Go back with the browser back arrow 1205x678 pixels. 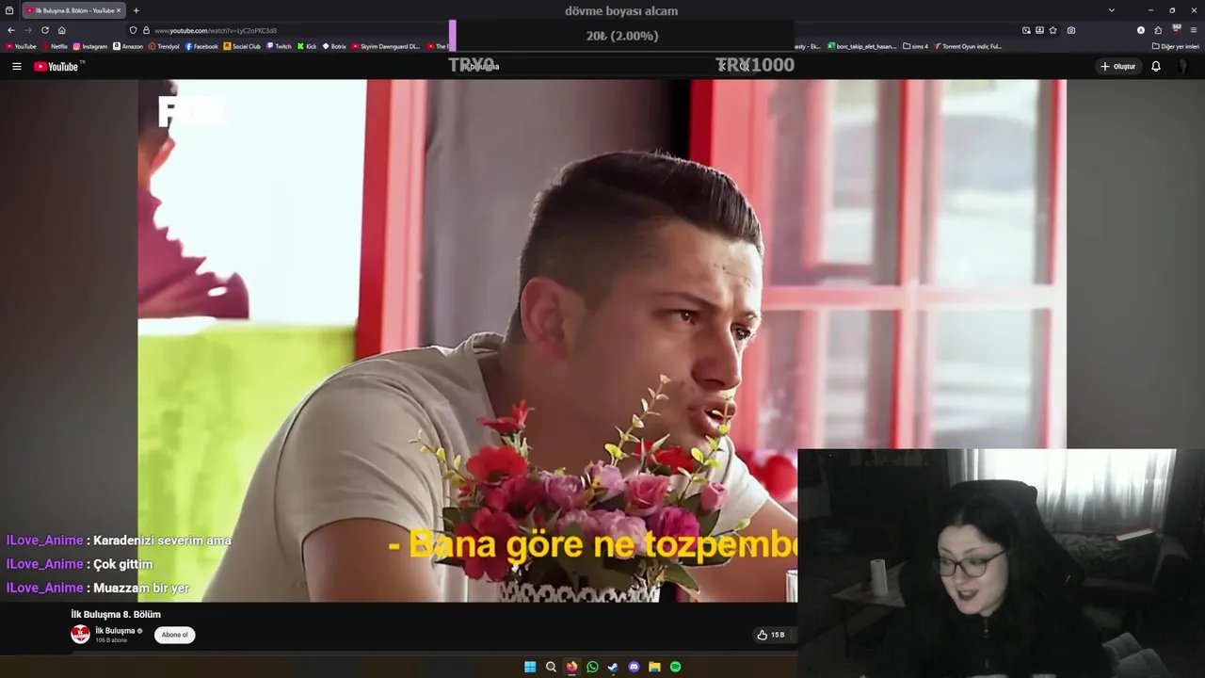pyautogui.click(x=11, y=30)
